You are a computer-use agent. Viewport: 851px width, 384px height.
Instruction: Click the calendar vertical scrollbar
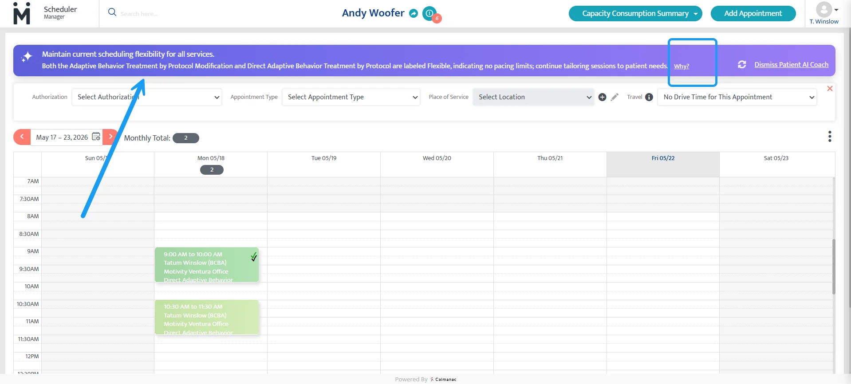click(834, 266)
